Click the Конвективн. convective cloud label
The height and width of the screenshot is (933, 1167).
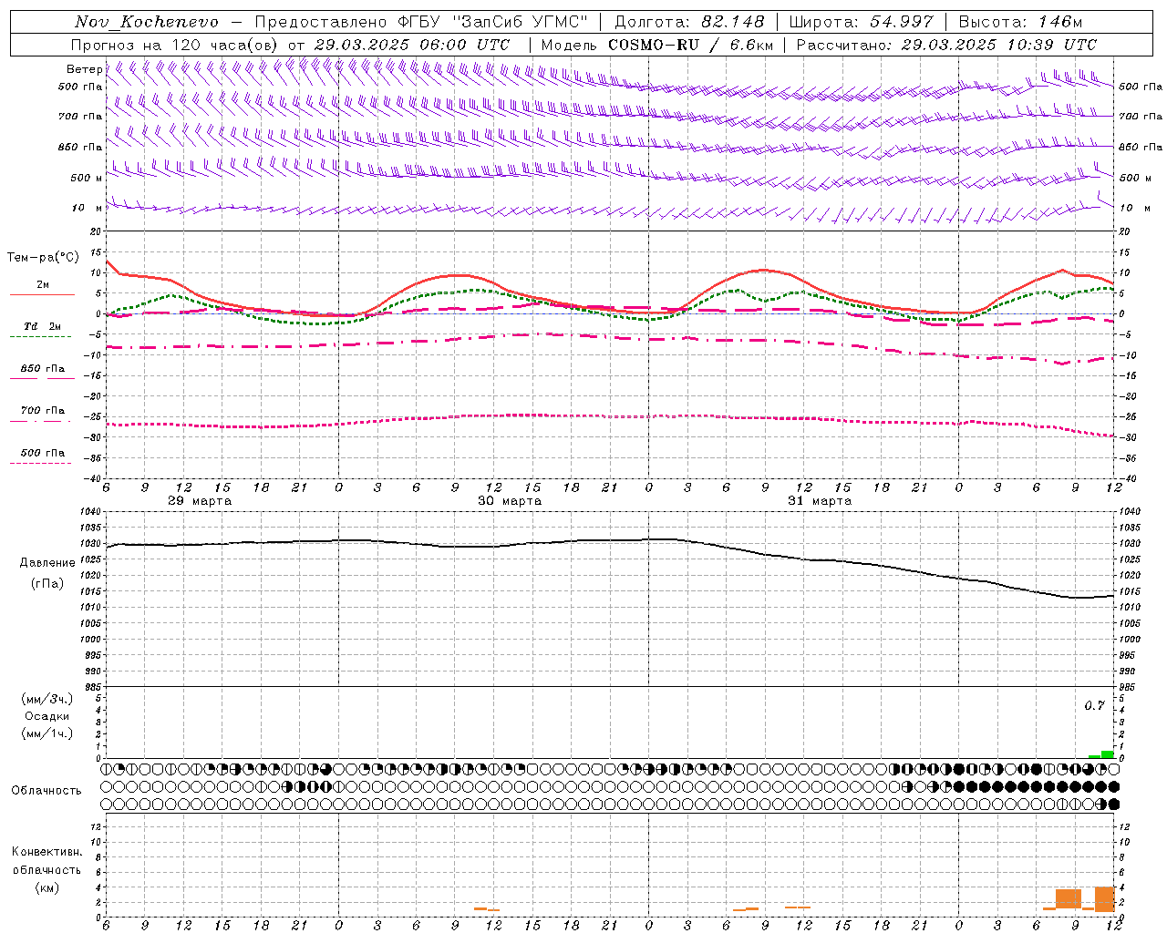click(46, 852)
